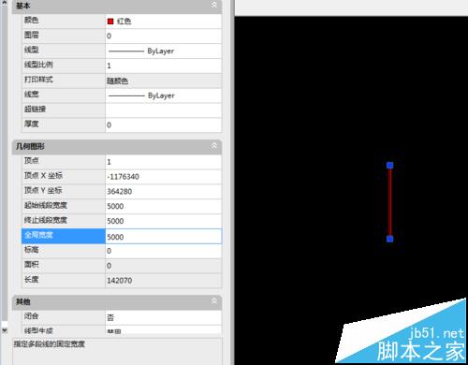The image size is (468, 365).
Task: Click the 终止线段宽度 value 5000
Action: [x=164, y=221]
